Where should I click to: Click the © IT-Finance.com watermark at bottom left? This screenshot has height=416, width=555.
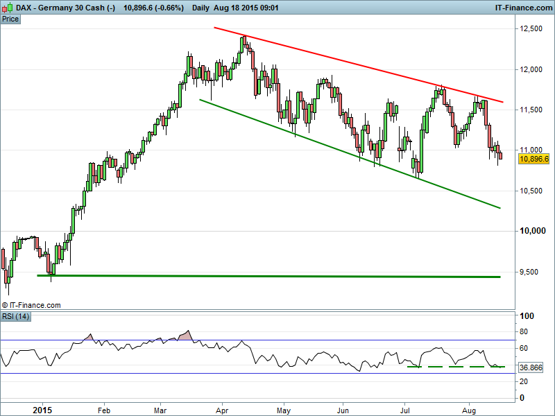[31, 305]
